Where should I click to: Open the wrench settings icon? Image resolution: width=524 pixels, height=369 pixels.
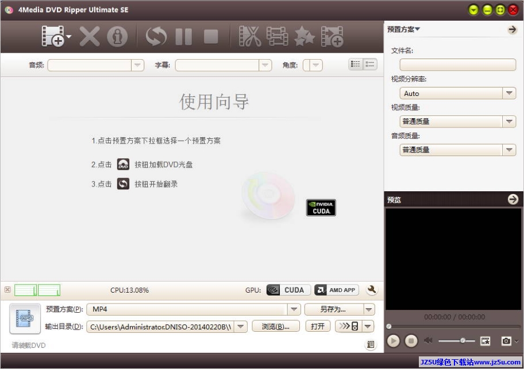point(371,290)
